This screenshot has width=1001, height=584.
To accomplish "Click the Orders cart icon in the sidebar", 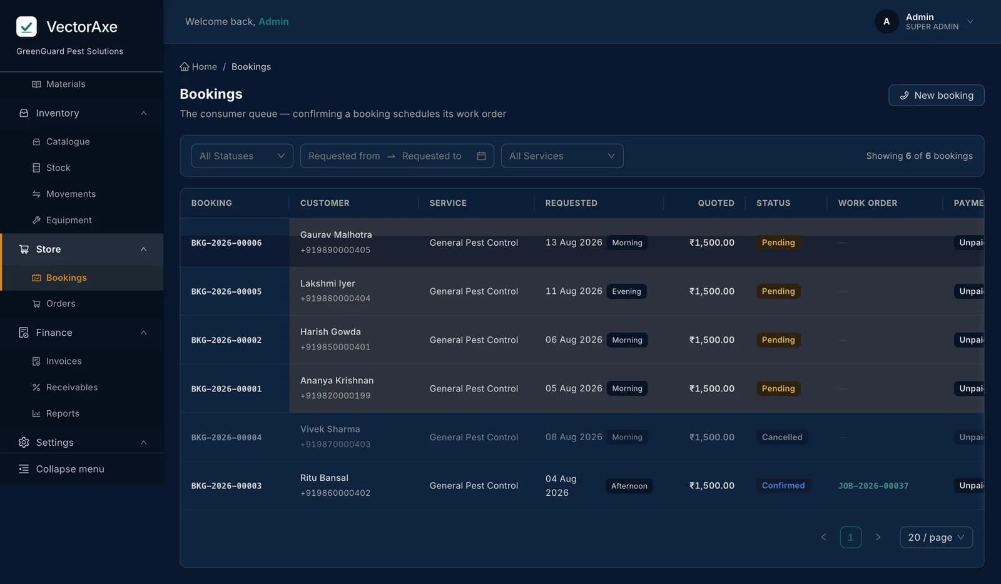I will pyautogui.click(x=36, y=304).
